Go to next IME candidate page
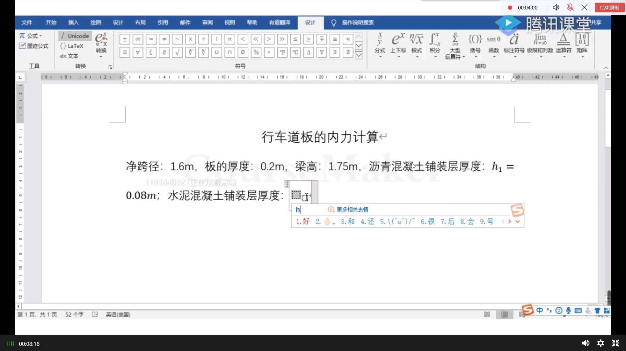 [x=509, y=221]
